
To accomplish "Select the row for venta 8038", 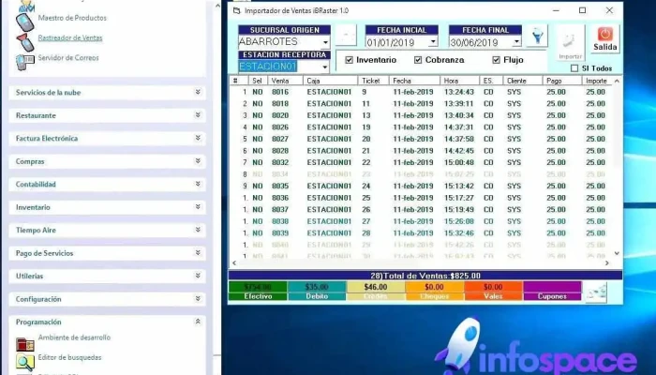I will [421, 221].
